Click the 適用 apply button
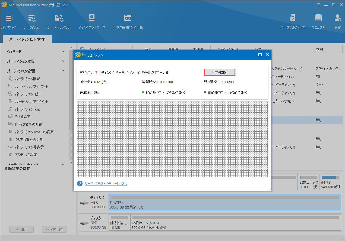This screenshot has height=241, width=345. [x=21, y=229]
